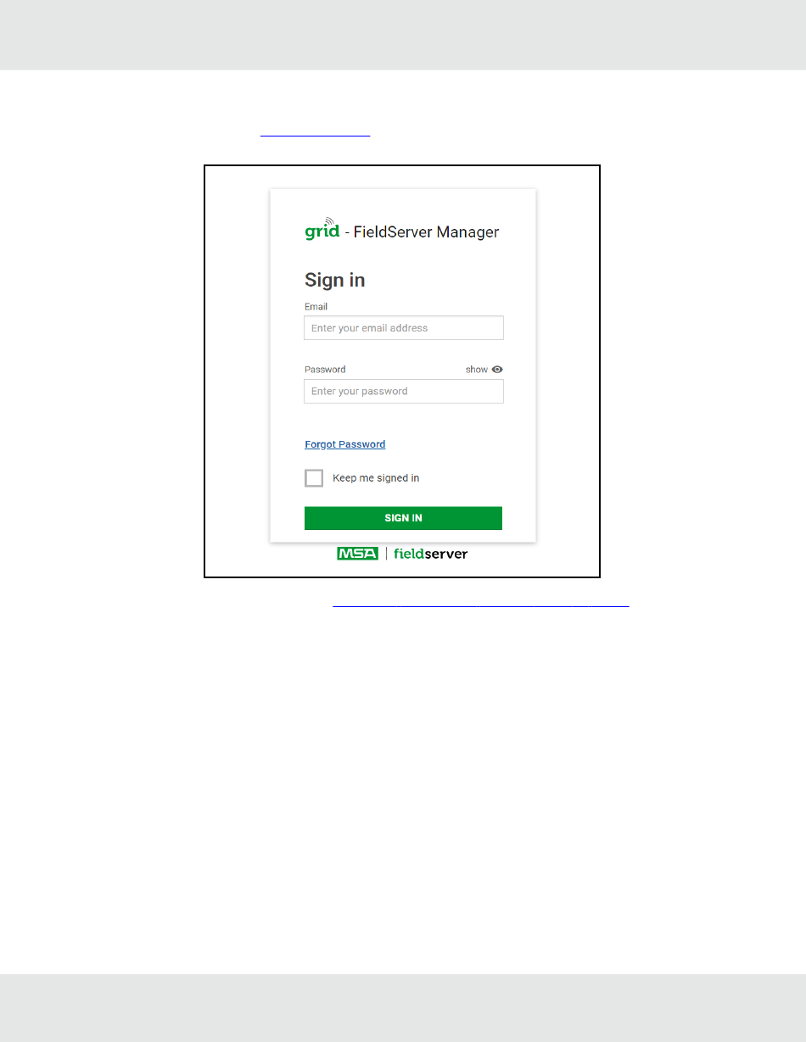Tick the Keep me signed in checkbox
This screenshot has width=806, height=1042.
(x=314, y=478)
